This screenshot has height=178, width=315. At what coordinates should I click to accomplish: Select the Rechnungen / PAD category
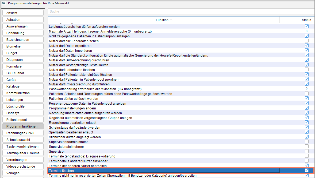(23, 133)
